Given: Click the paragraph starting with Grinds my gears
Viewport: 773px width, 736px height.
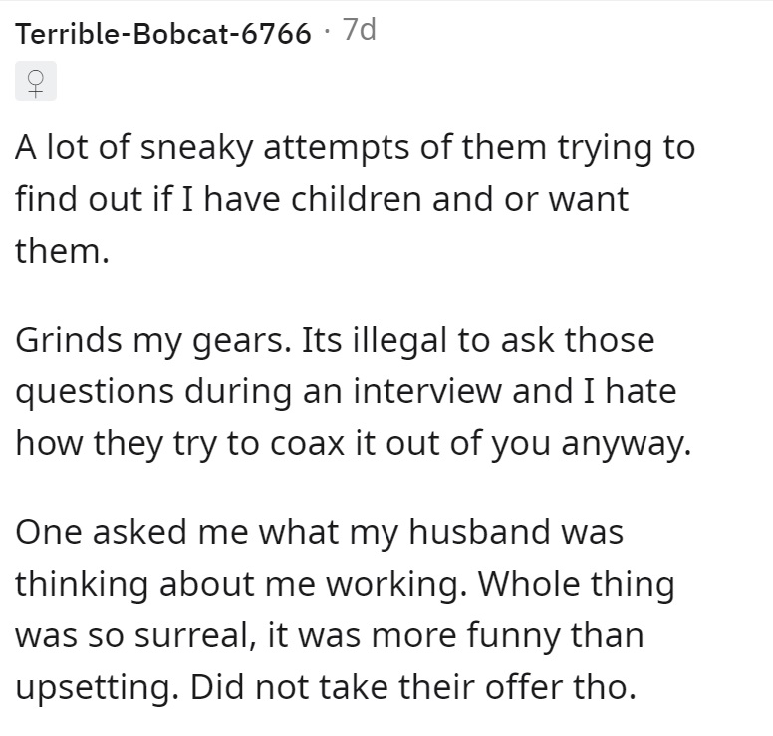Looking at the screenshot, I should [x=354, y=391].
